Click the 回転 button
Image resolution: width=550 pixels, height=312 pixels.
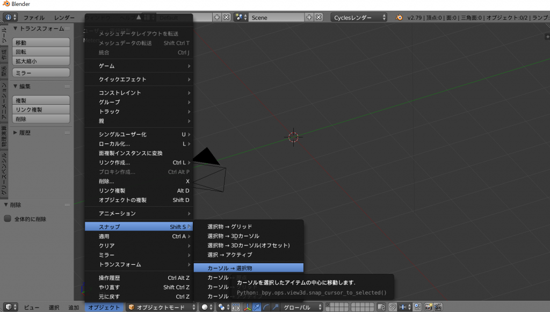tap(41, 52)
